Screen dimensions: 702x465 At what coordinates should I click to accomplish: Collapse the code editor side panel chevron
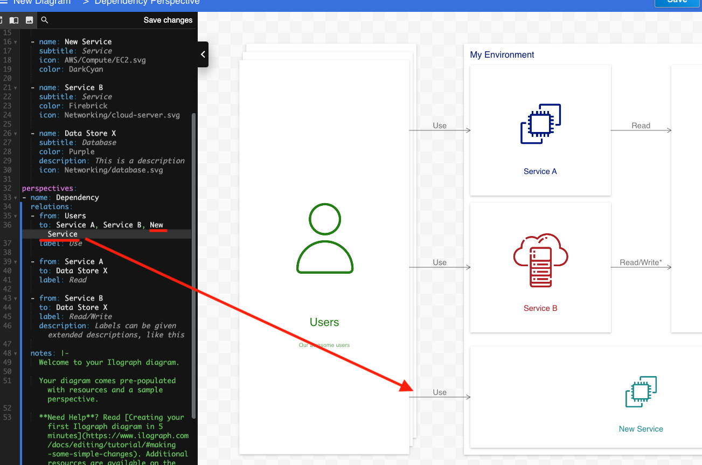pyautogui.click(x=203, y=54)
